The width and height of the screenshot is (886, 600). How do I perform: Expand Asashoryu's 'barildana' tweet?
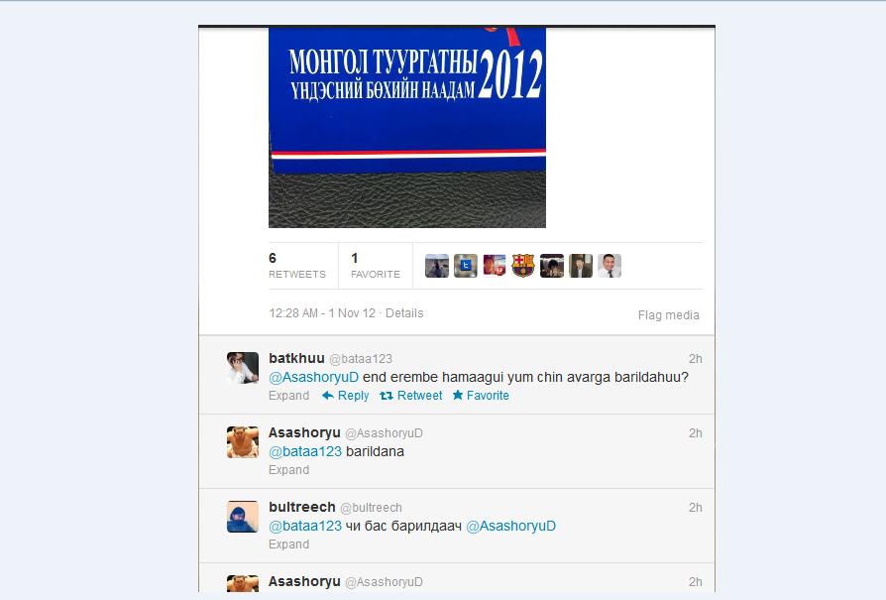coord(288,470)
